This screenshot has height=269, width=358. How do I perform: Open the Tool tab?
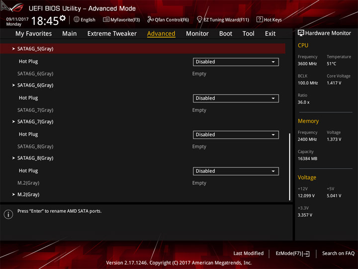coord(248,34)
